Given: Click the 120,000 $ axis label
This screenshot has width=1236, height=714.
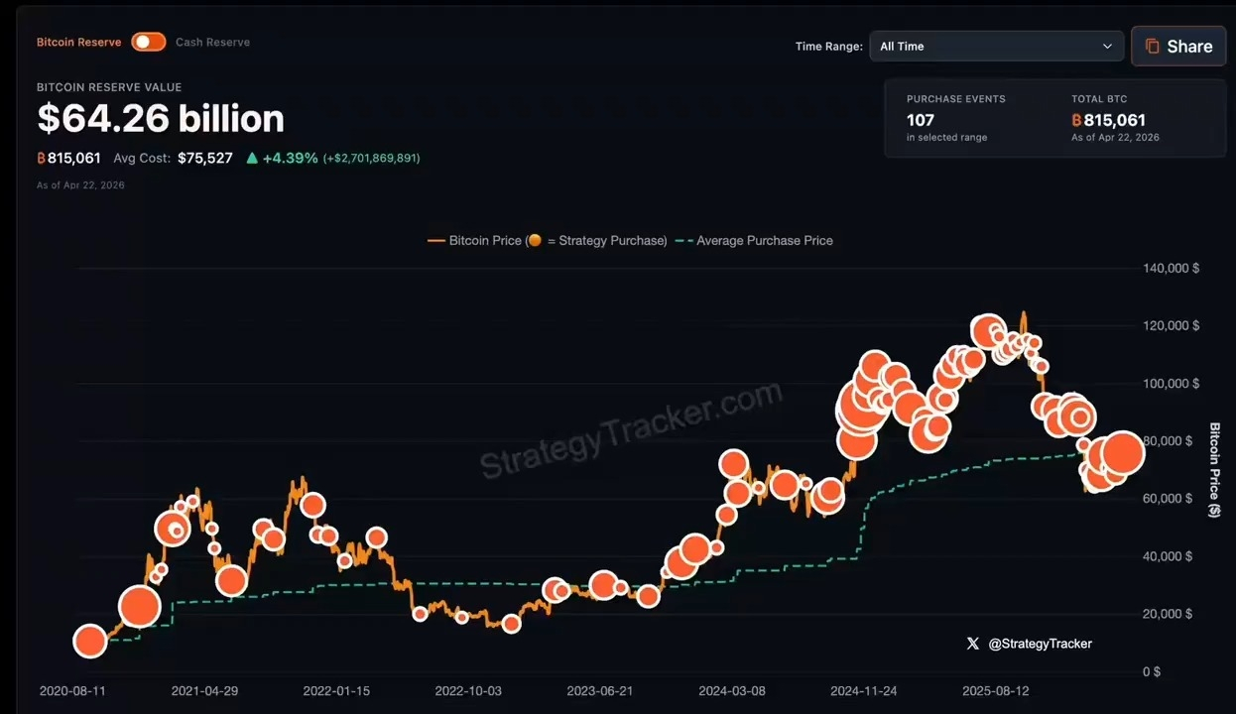Looking at the screenshot, I should point(1172,325).
